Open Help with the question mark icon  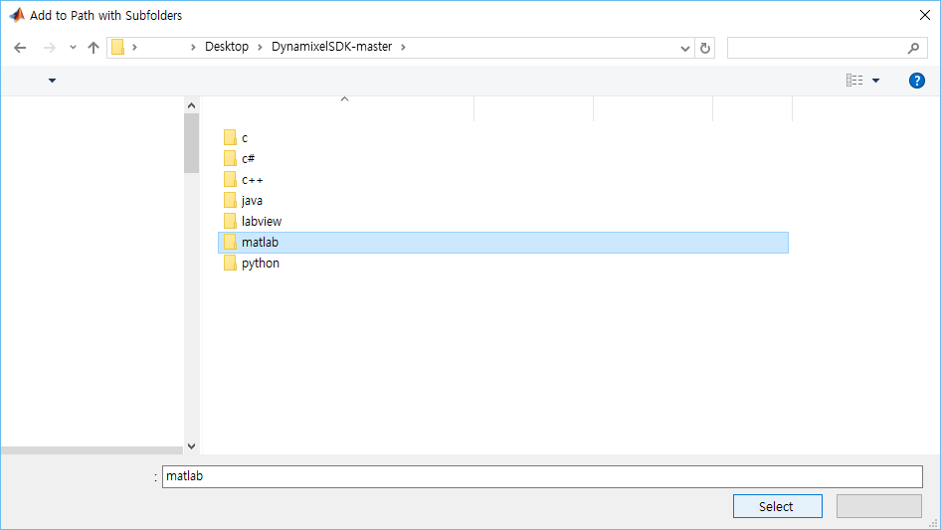(x=916, y=81)
